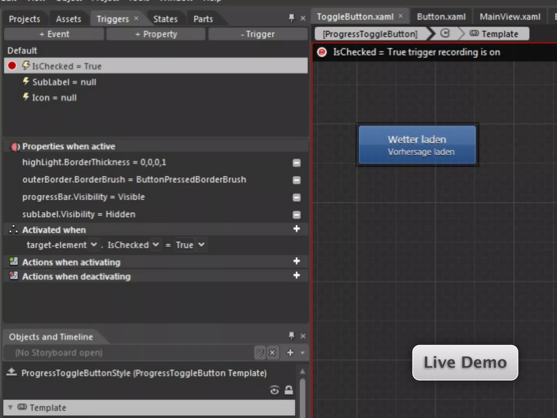Remove highLight.BorderThickness property setter
Screen dimensions: 557x418
coord(296,163)
